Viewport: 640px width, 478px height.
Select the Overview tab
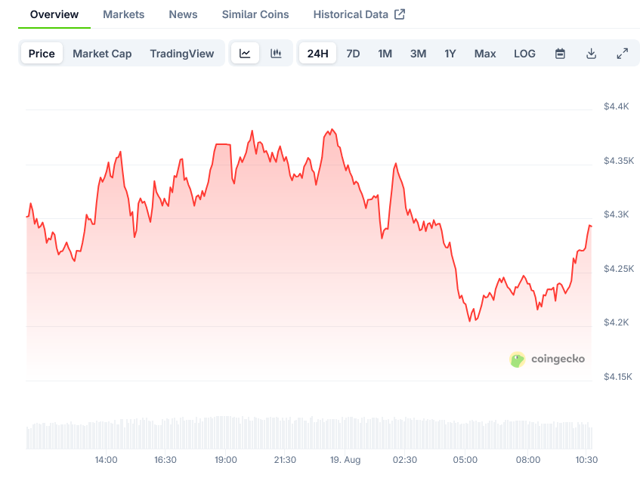pyautogui.click(x=54, y=14)
